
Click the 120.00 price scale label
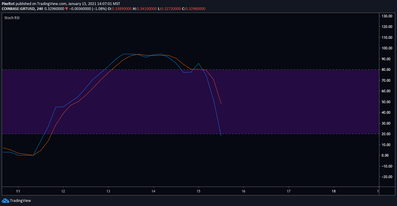[x=387, y=27]
